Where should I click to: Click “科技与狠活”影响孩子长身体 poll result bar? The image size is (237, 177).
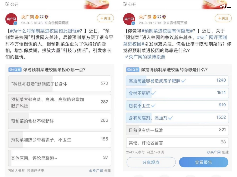60,84
